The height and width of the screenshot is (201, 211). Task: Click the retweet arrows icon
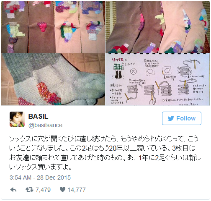pos(30,190)
